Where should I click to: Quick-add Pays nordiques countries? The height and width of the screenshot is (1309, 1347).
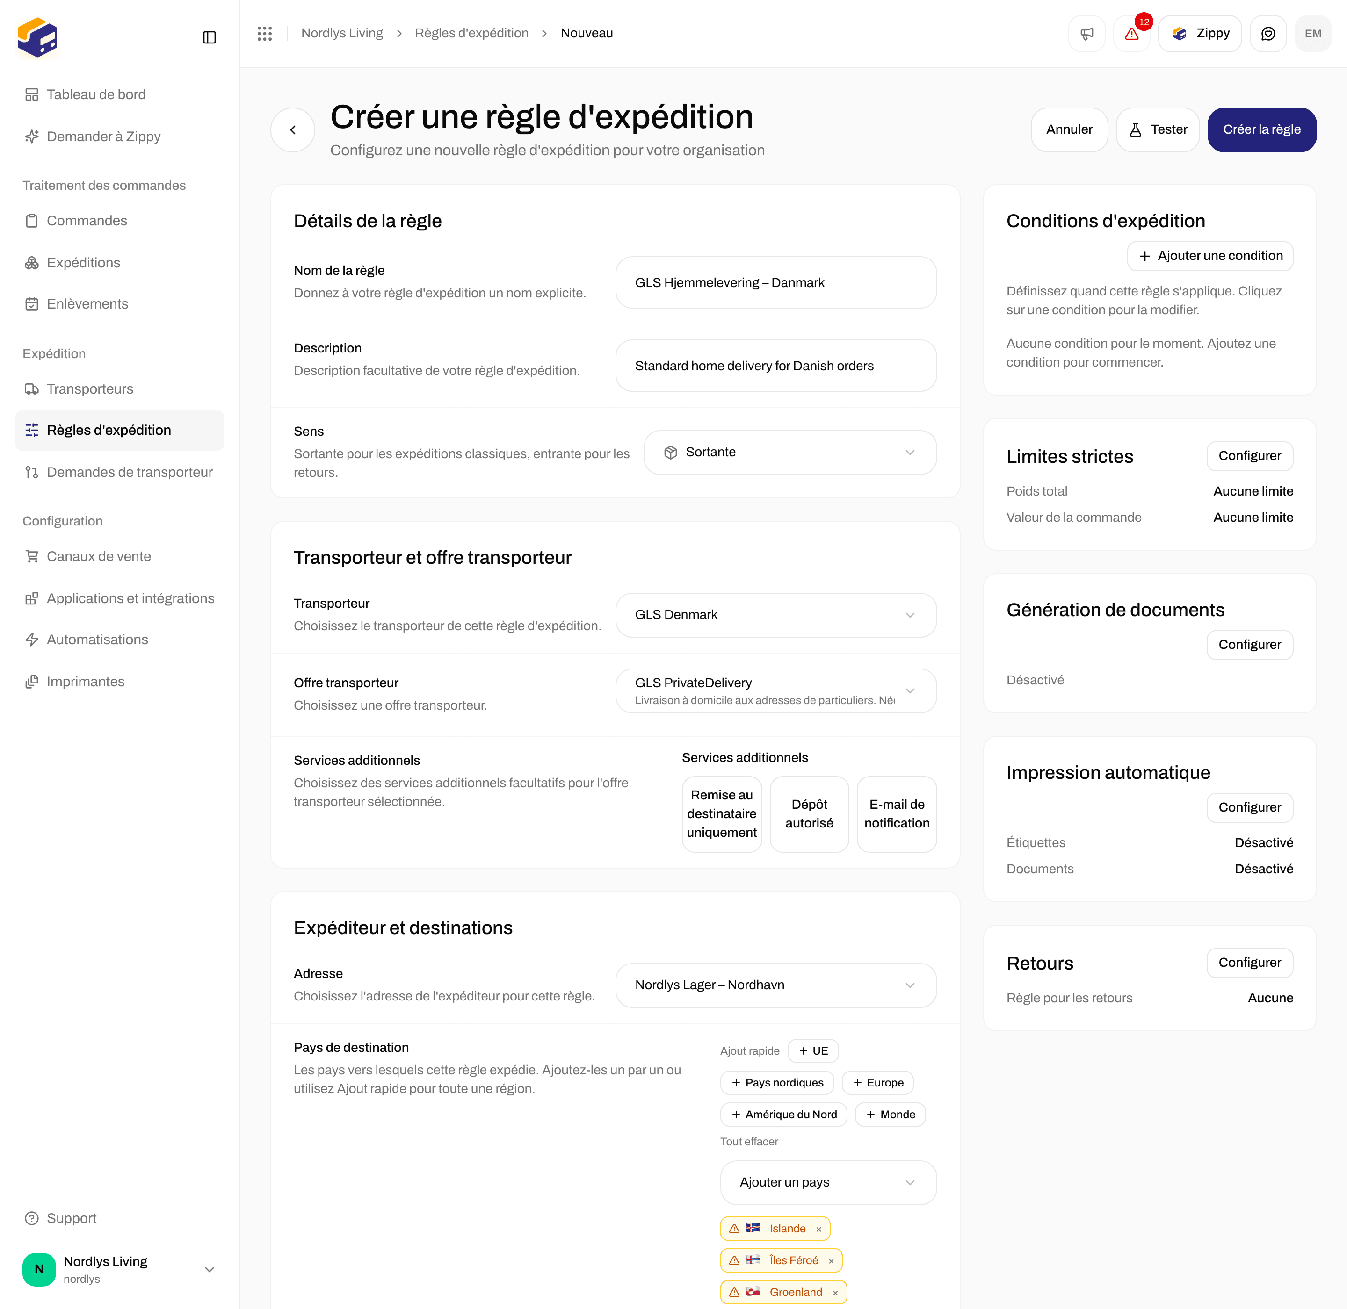pyautogui.click(x=777, y=1083)
